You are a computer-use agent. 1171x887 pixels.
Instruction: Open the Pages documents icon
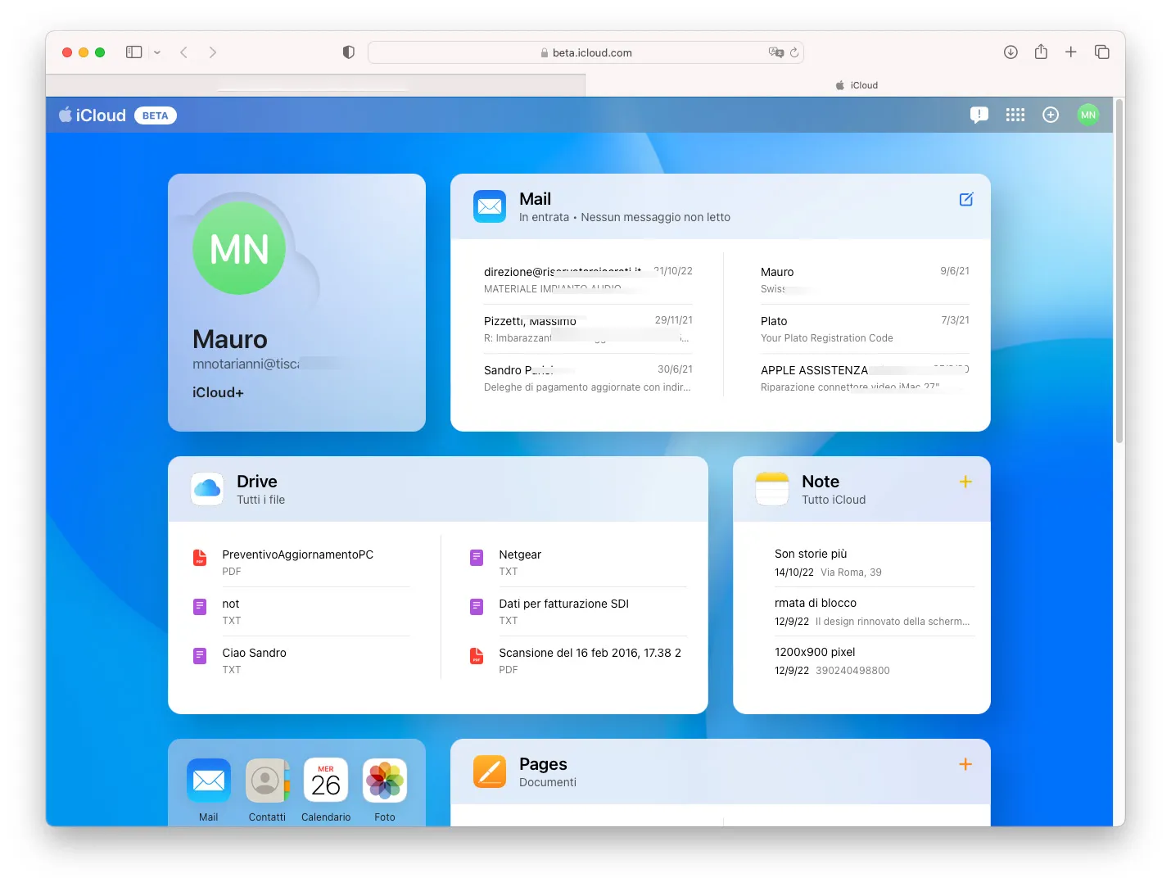[x=490, y=771]
